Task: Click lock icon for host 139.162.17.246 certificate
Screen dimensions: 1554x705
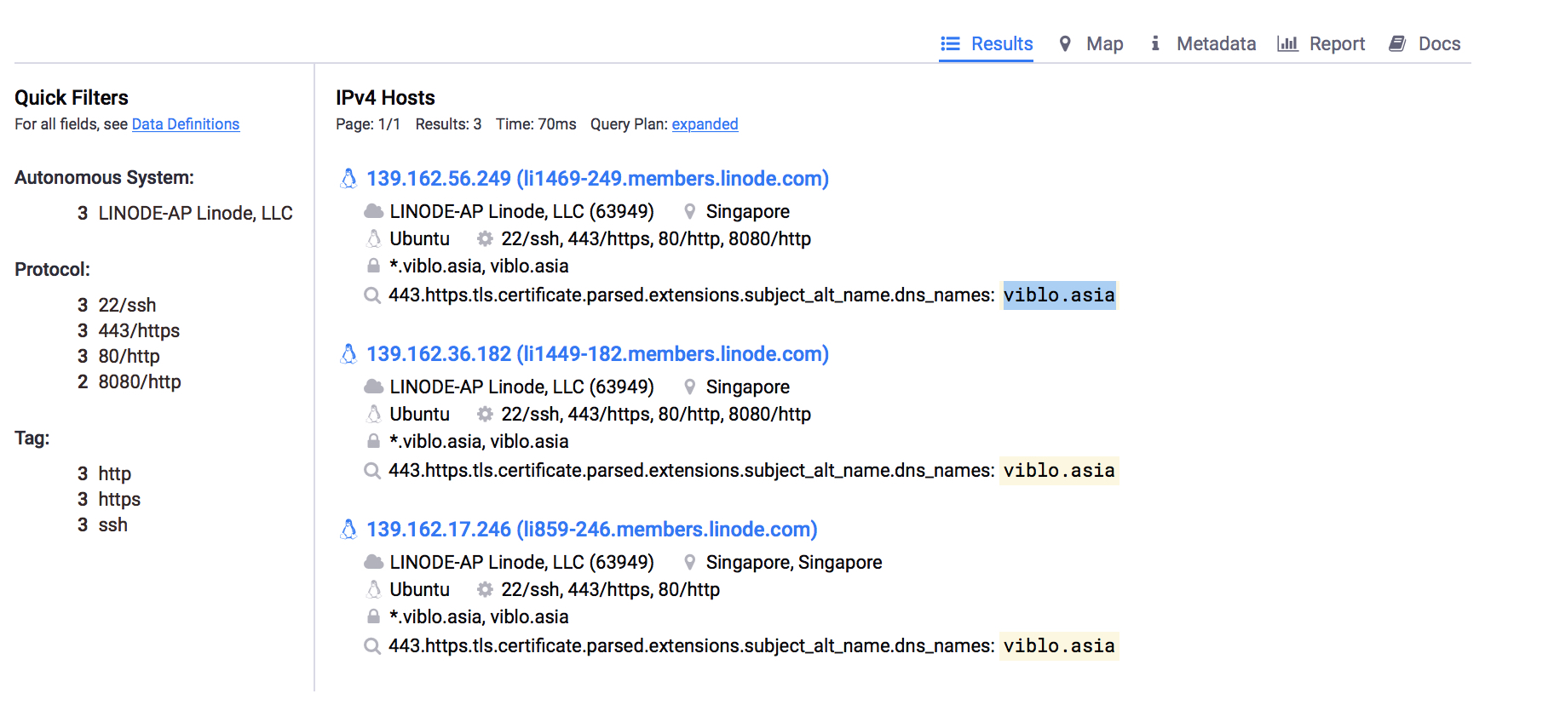Action: coord(373,616)
